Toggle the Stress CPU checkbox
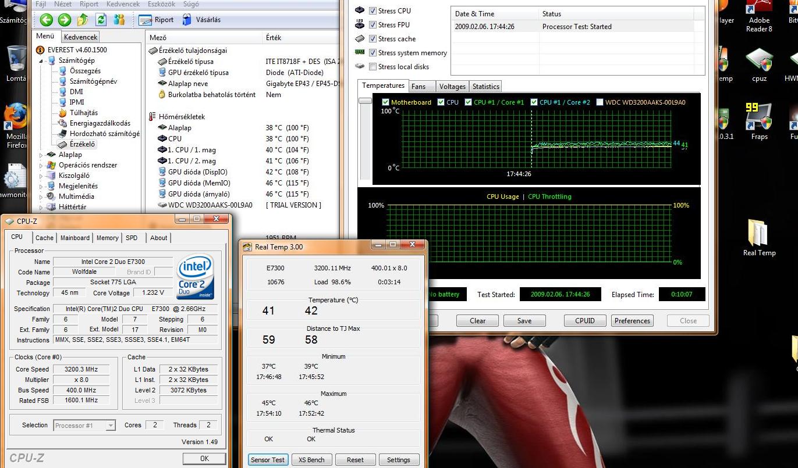 click(373, 10)
